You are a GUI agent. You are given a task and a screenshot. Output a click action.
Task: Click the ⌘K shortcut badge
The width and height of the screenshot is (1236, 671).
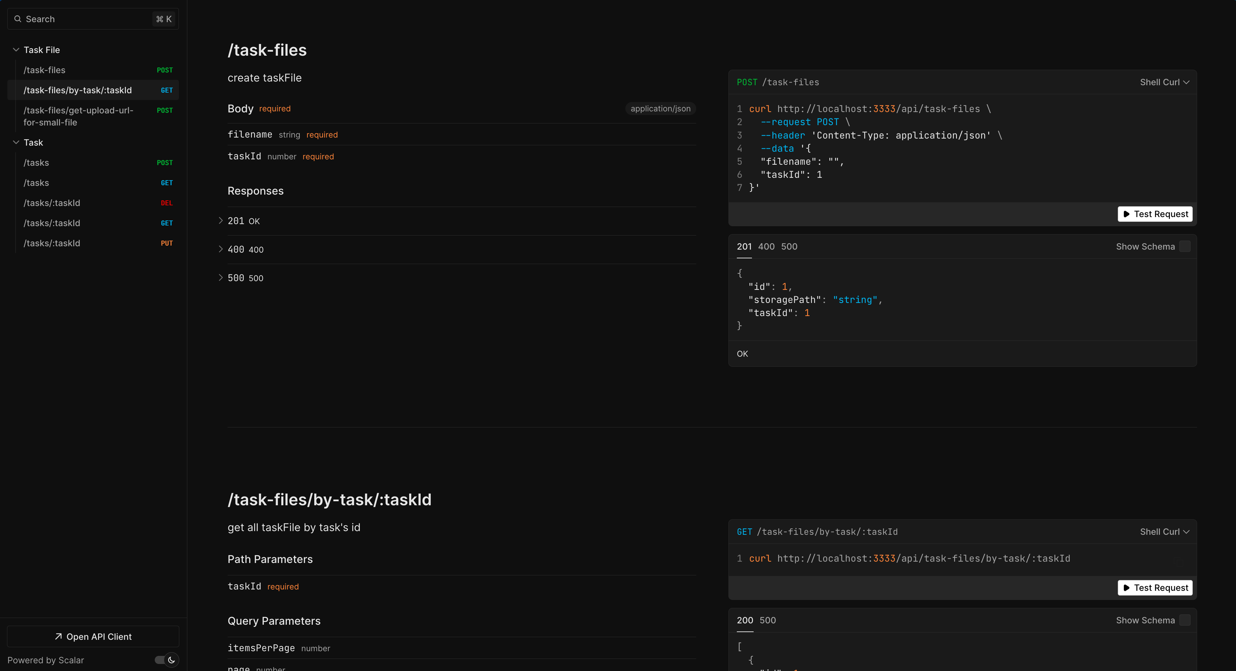coord(163,19)
